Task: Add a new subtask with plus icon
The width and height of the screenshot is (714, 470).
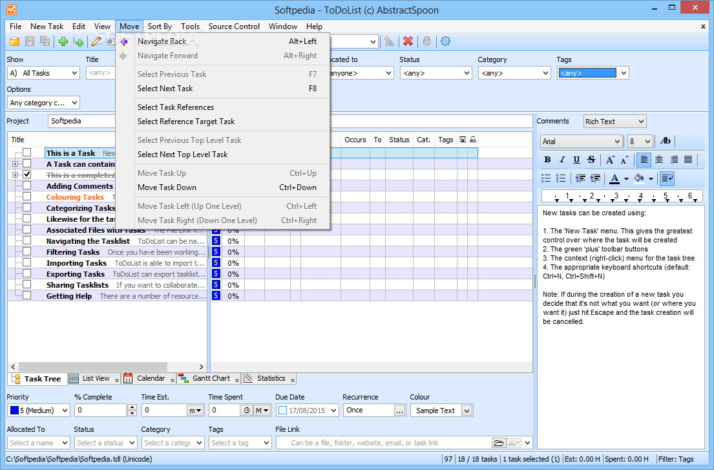Action: click(78, 41)
